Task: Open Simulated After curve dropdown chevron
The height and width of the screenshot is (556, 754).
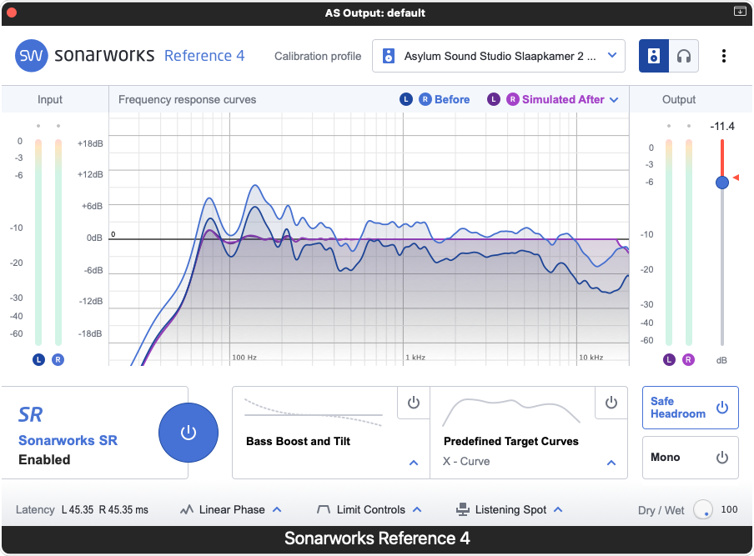Action: (614, 100)
